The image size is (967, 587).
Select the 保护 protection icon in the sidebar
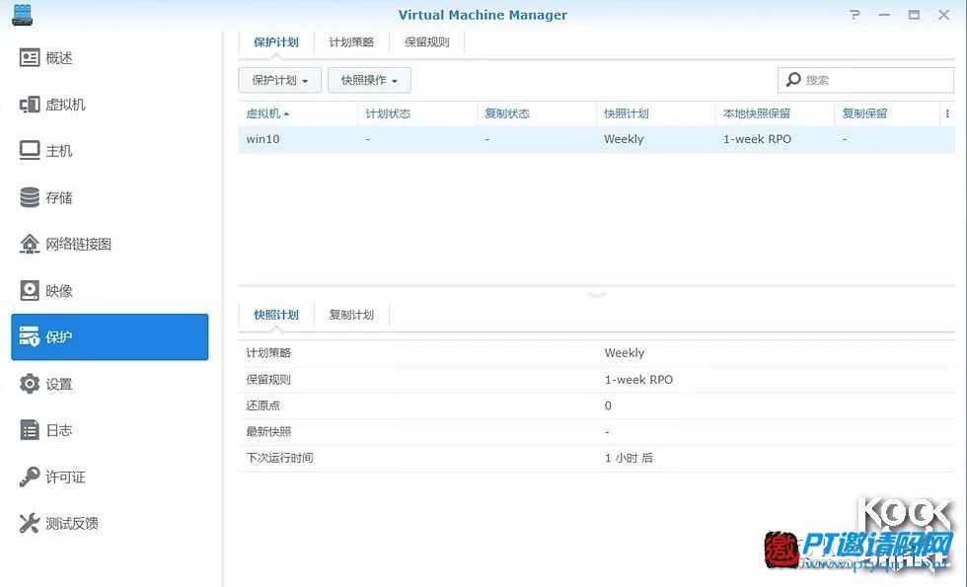[x=30, y=336]
